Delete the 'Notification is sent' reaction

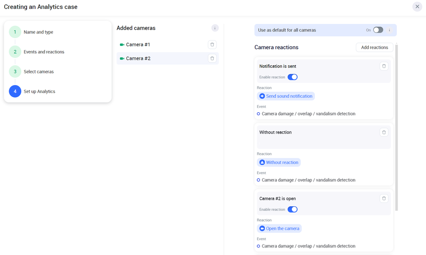point(384,66)
